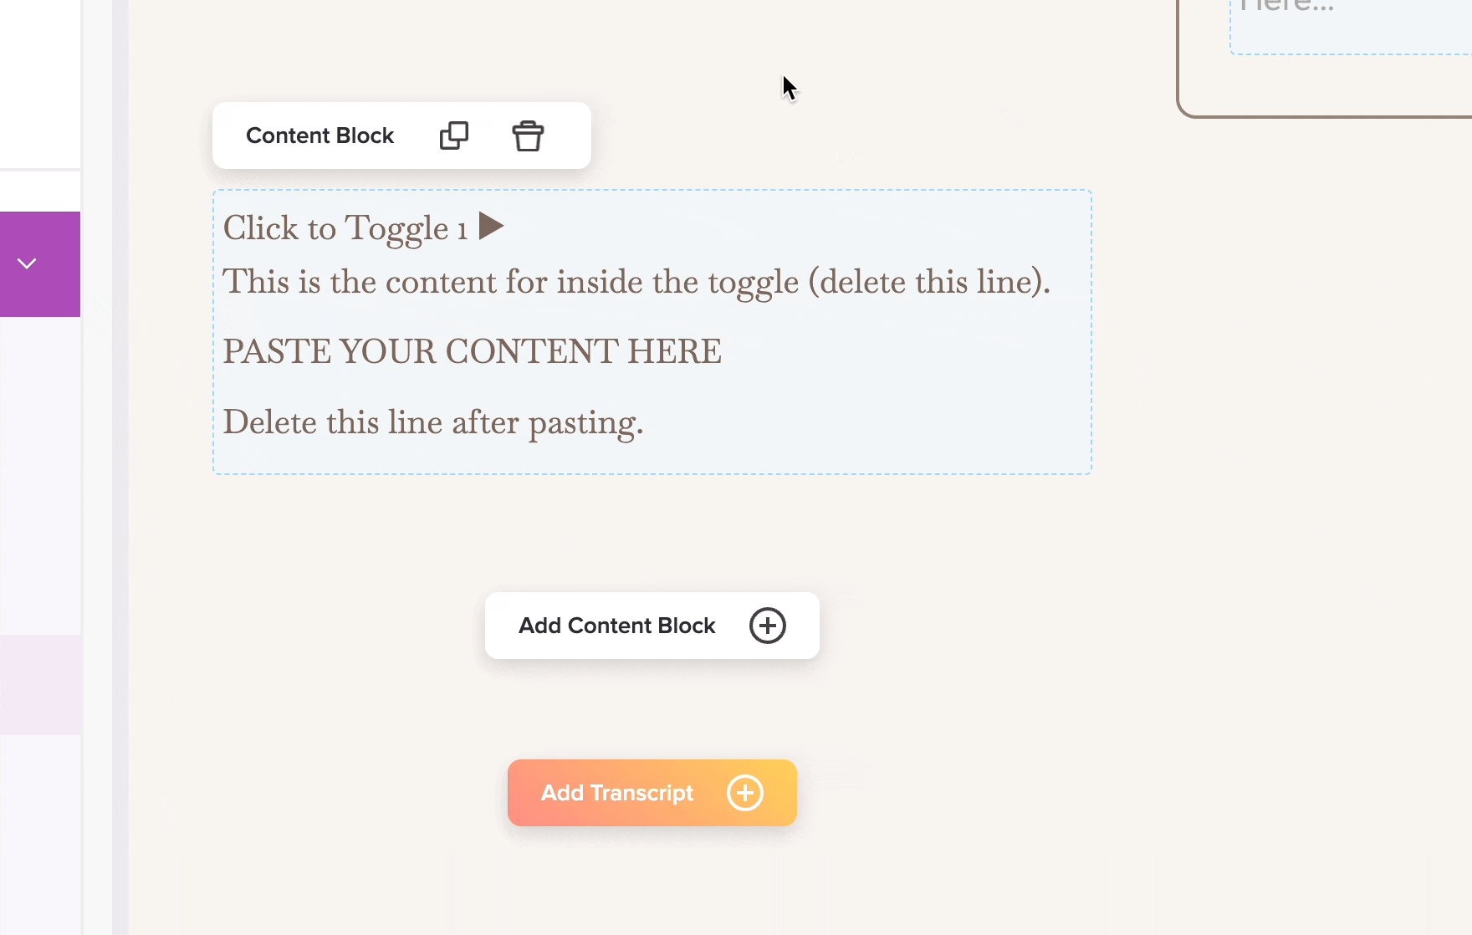Click the plus icon in Add Transcript
The width and height of the screenshot is (1472, 935).
744,793
